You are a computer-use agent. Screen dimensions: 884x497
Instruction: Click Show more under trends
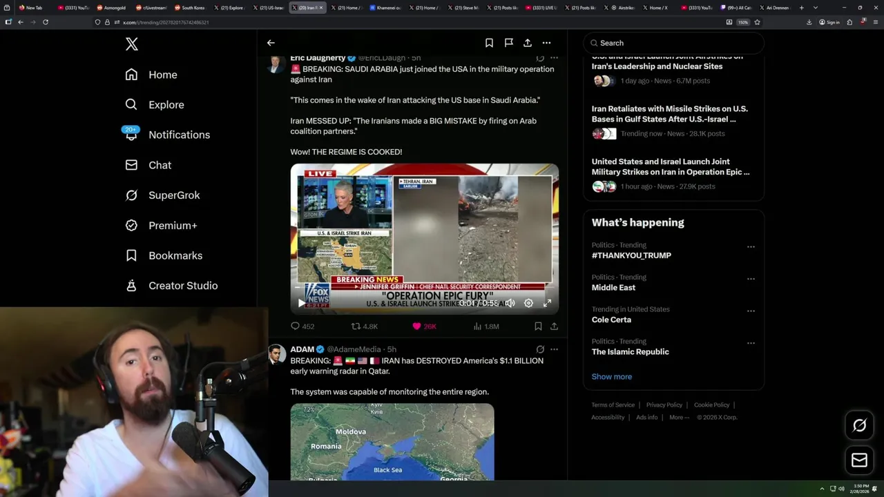click(612, 377)
